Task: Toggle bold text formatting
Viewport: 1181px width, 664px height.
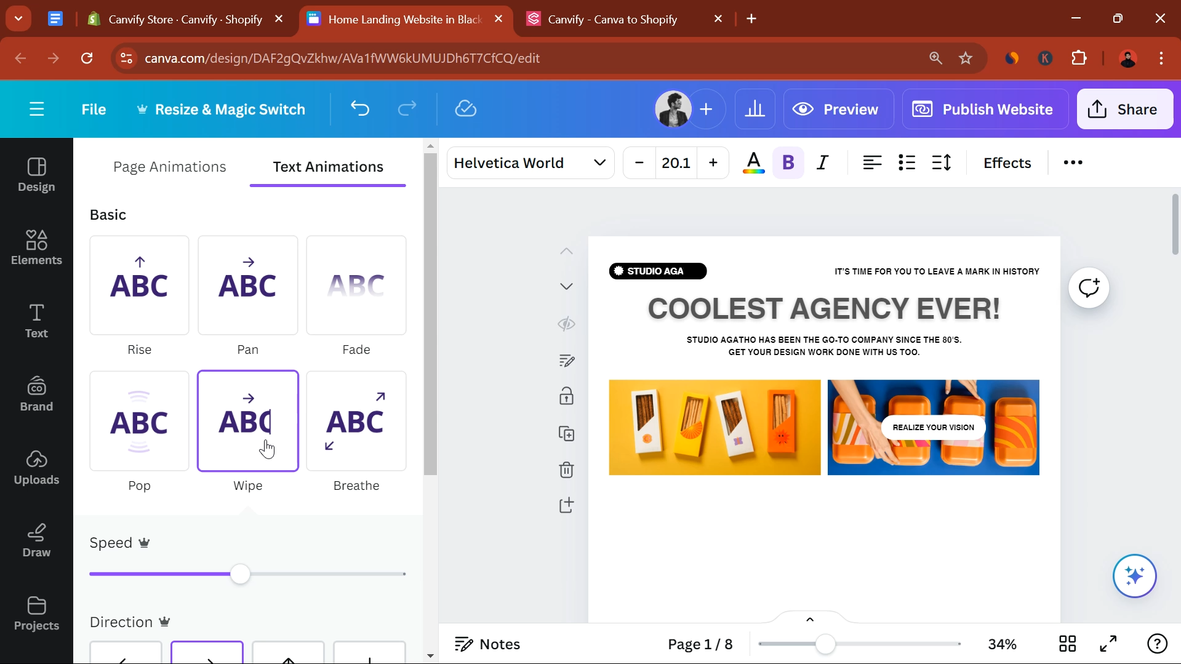Action: click(x=788, y=162)
